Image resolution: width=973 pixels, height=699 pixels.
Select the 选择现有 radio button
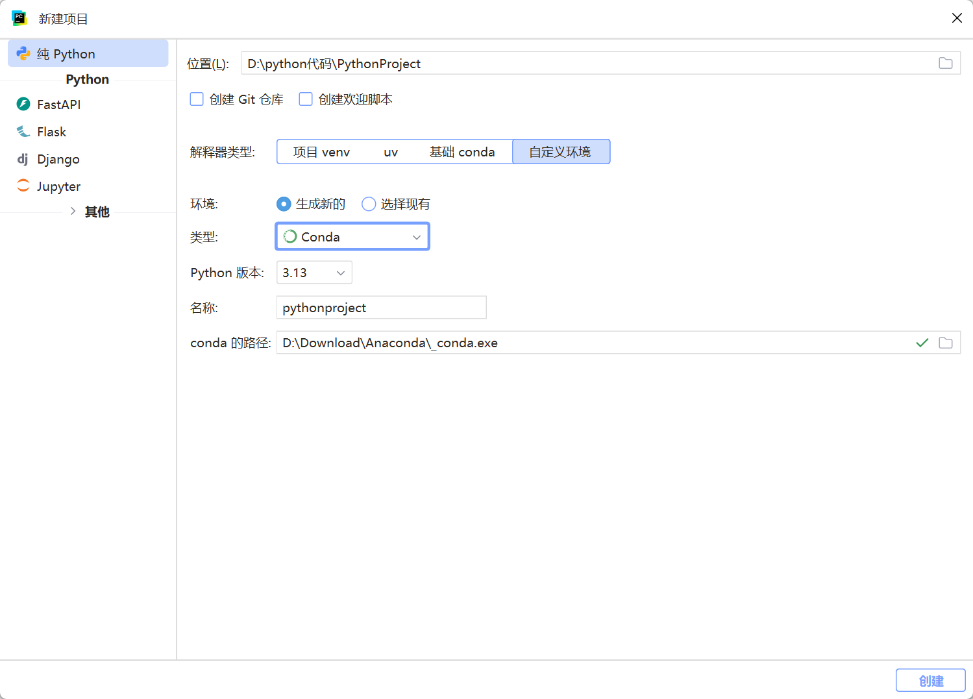click(x=369, y=204)
